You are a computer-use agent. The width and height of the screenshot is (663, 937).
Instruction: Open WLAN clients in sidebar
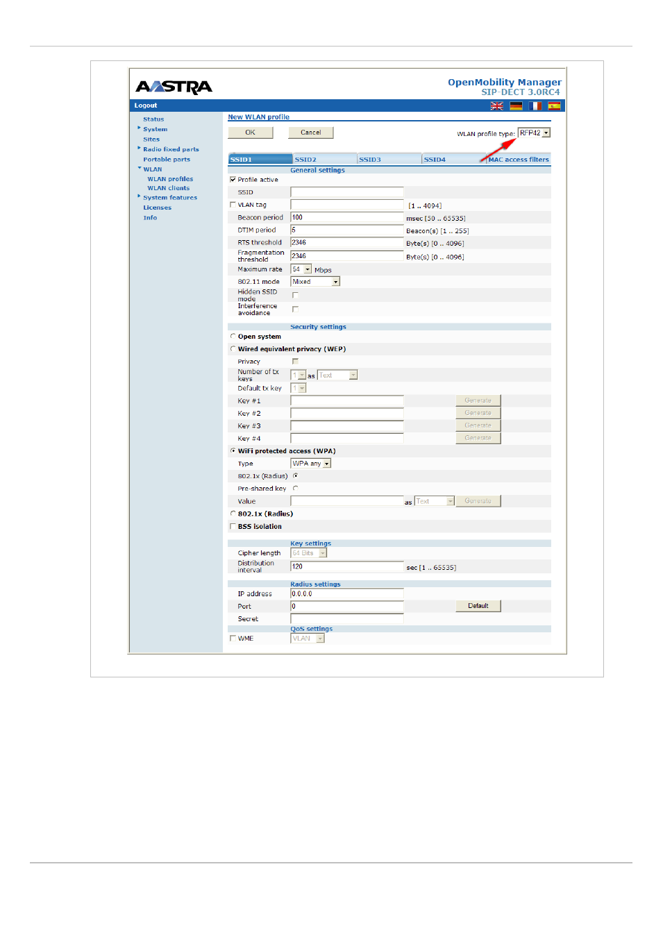tap(168, 188)
